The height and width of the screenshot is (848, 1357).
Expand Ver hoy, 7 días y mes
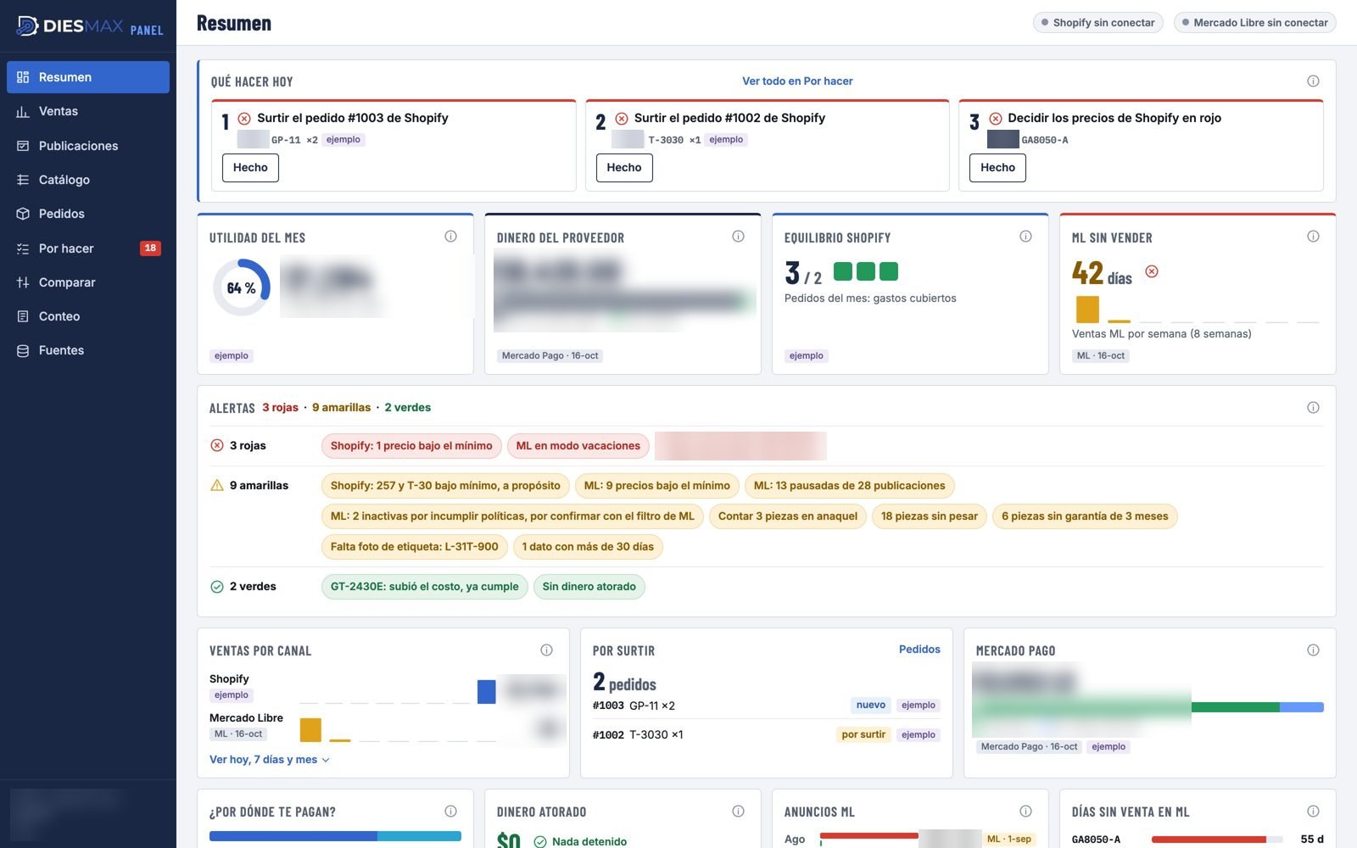269,760
